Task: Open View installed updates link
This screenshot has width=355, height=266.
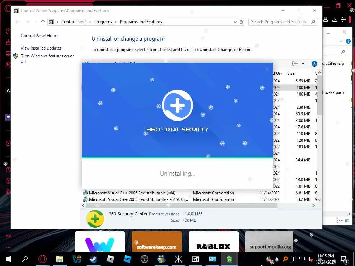Action: 41,48
